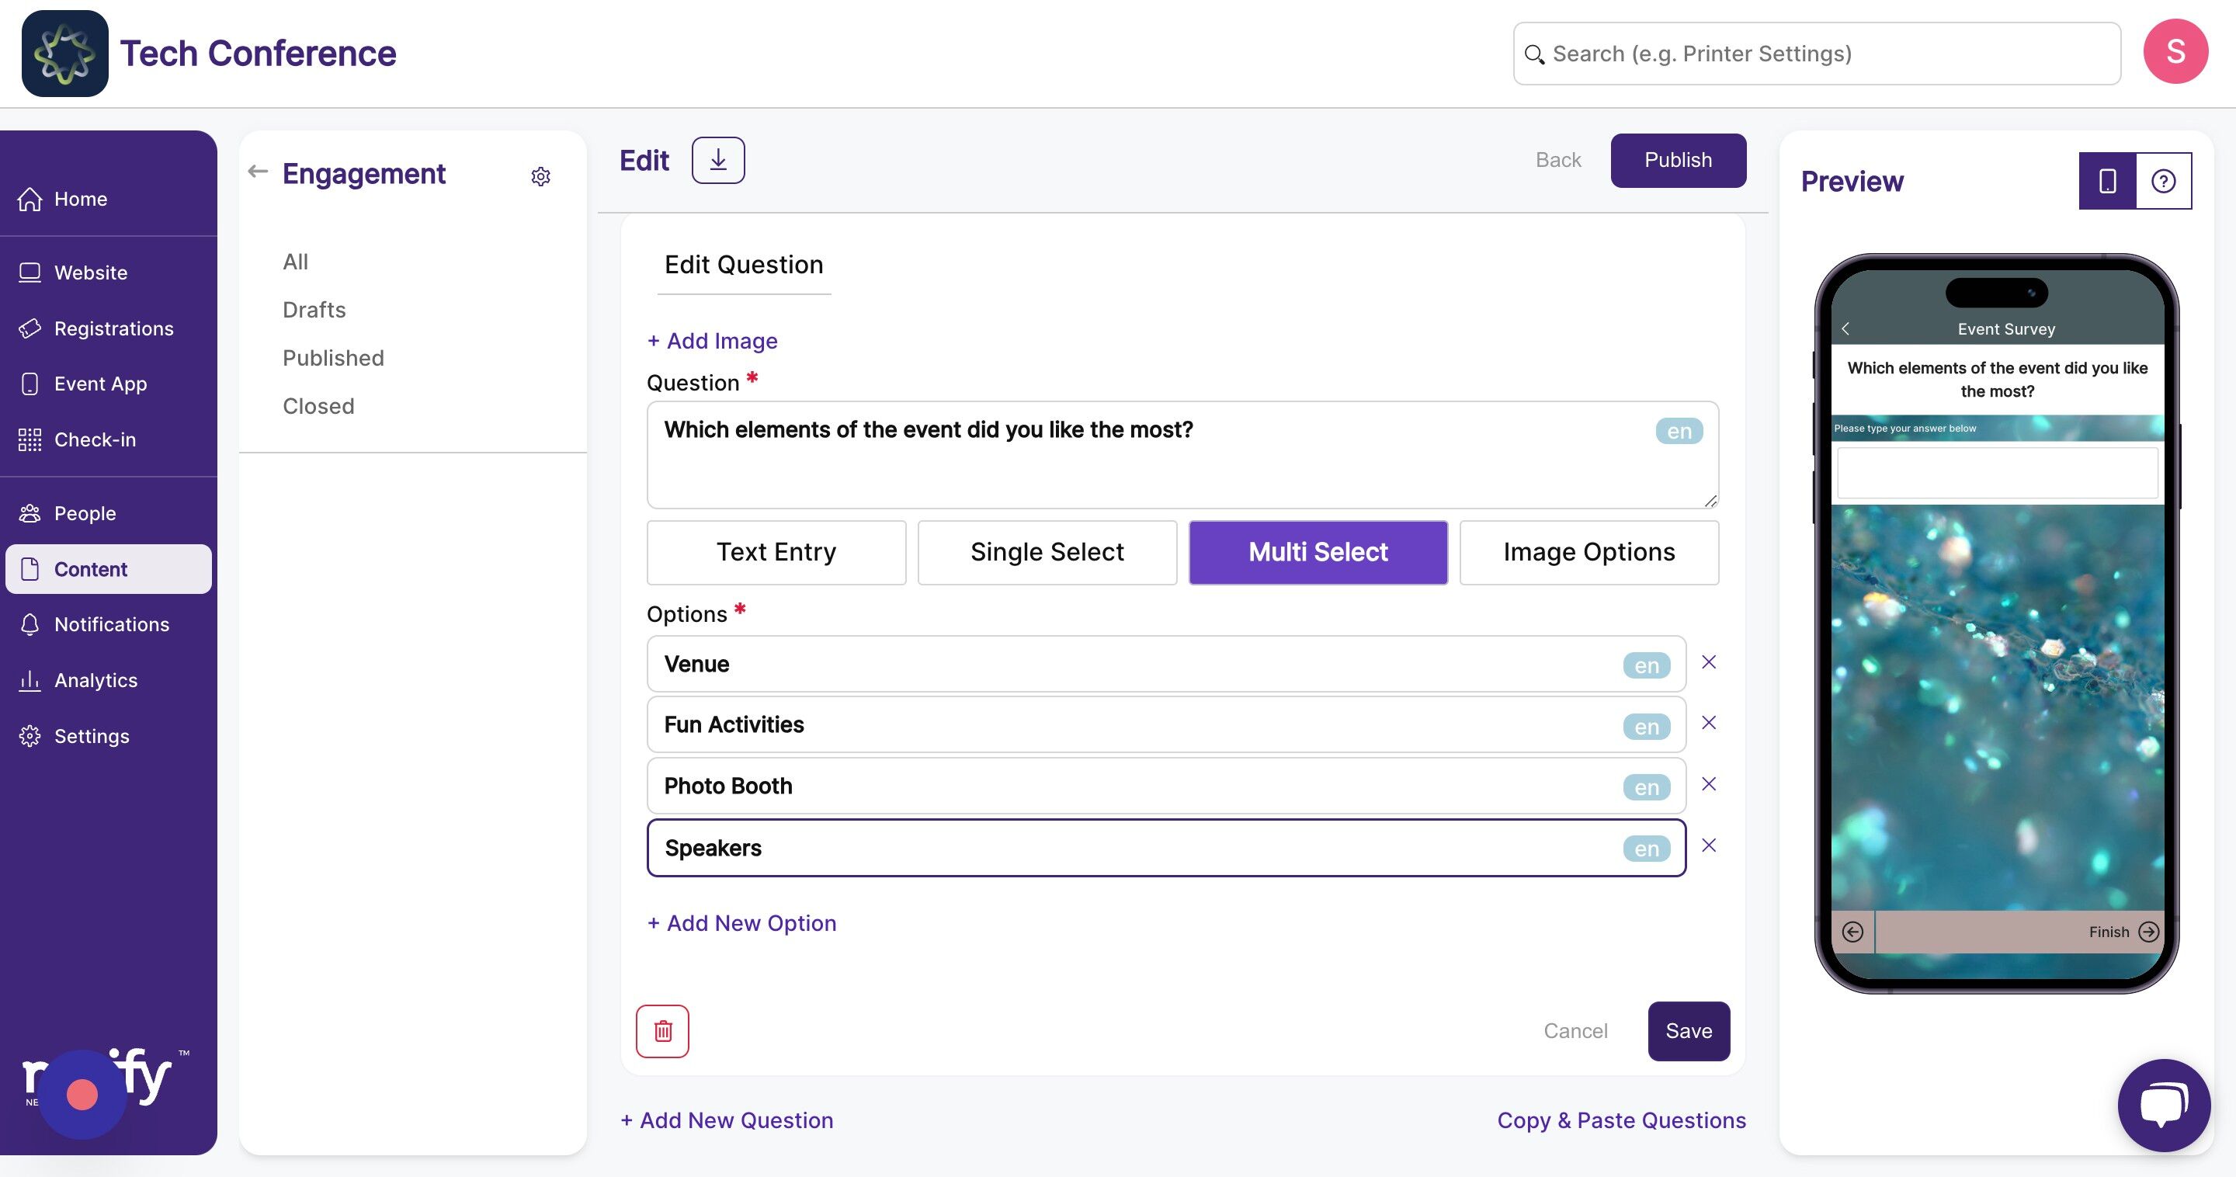Click the language tag on the Question field

pyautogui.click(x=1679, y=432)
